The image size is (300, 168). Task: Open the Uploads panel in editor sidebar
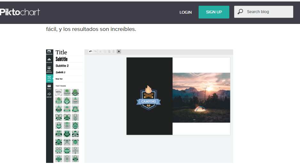click(x=49, y=61)
